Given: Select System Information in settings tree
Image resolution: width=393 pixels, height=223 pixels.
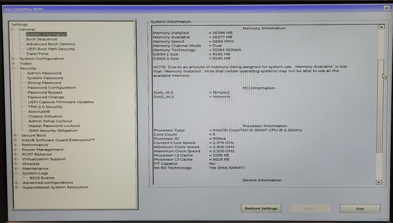Looking at the screenshot, I should [x=46, y=34].
